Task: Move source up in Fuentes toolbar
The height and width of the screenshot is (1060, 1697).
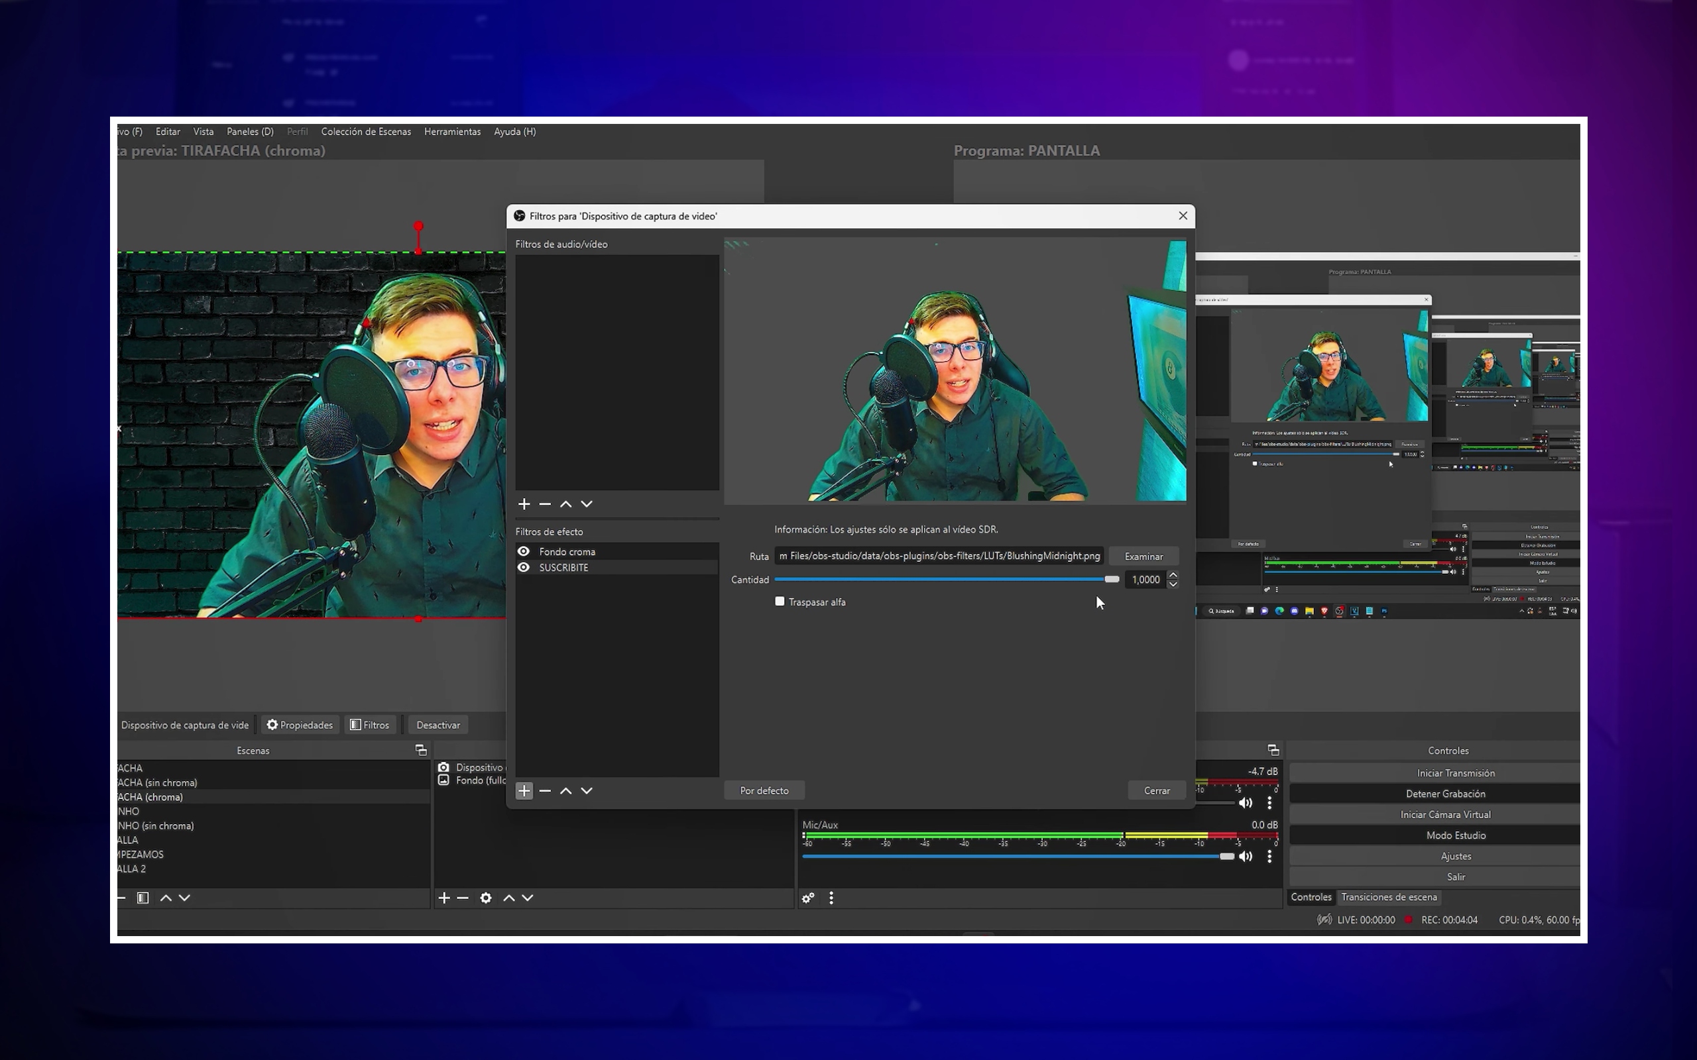Action: [509, 898]
